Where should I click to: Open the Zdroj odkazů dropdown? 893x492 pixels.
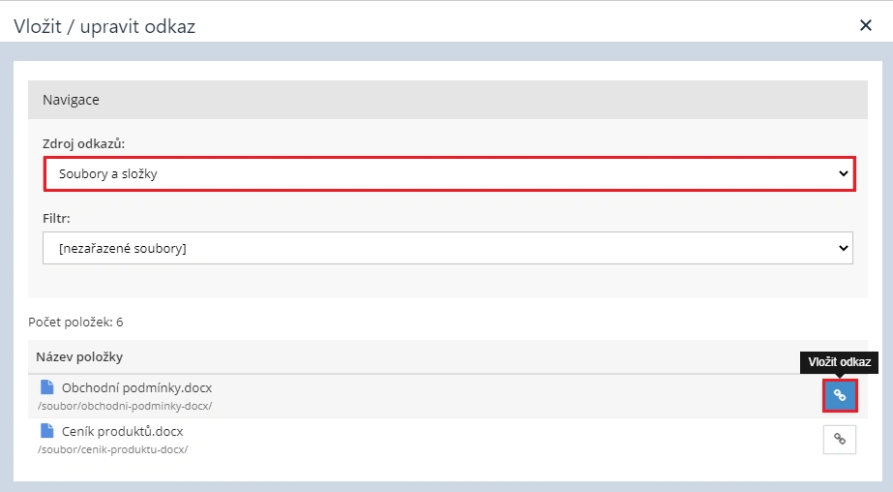(447, 174)
